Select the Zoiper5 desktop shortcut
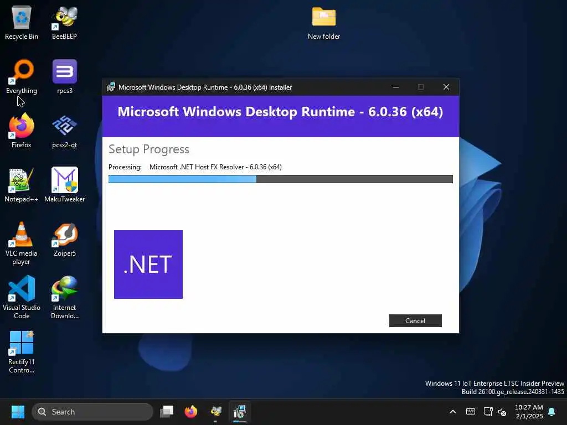Image resolution: width=567 pixels, height=425 pixels. click(64, 240)
